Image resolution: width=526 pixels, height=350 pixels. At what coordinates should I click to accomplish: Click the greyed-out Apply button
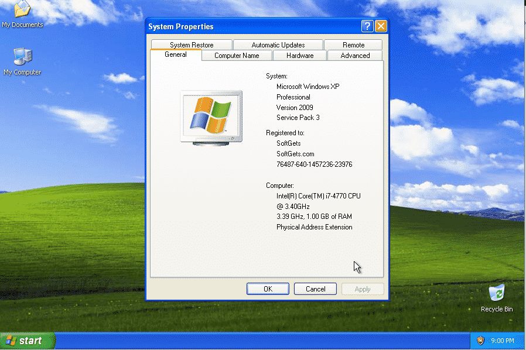point(363,289)
